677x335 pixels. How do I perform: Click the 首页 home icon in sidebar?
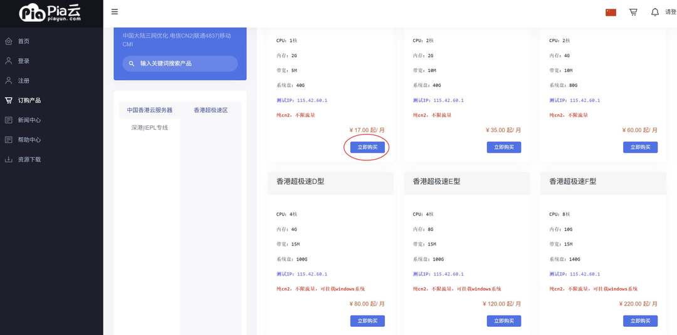9,41
